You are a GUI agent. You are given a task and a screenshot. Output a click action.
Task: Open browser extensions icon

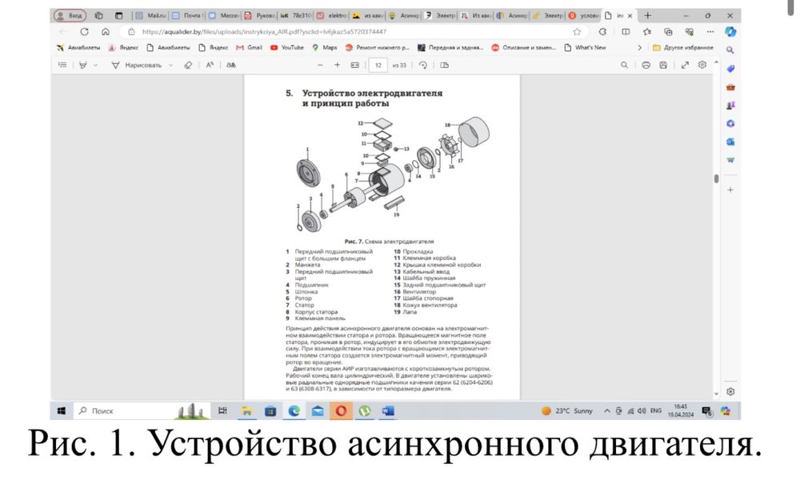tap(602, 32)
